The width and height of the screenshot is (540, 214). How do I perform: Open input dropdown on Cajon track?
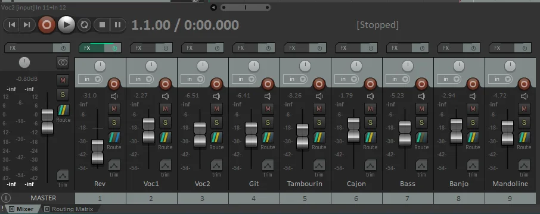pyautogui.click(x=347, y=79)
